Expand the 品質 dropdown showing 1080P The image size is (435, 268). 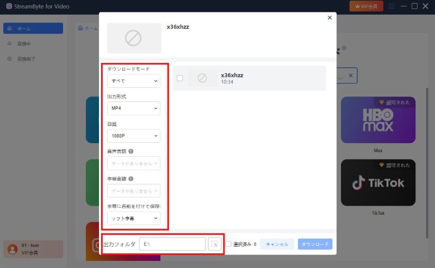coord(133,136)
